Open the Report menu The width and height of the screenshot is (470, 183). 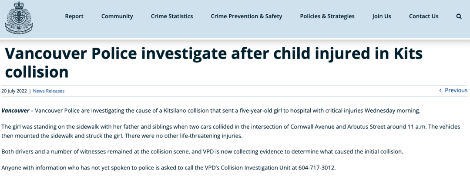click(x=74, y=16)
